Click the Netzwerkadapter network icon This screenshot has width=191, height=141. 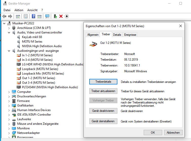(x=14, y=133)
